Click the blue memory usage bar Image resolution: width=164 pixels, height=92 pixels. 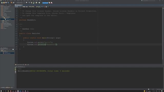coord(45,3)
